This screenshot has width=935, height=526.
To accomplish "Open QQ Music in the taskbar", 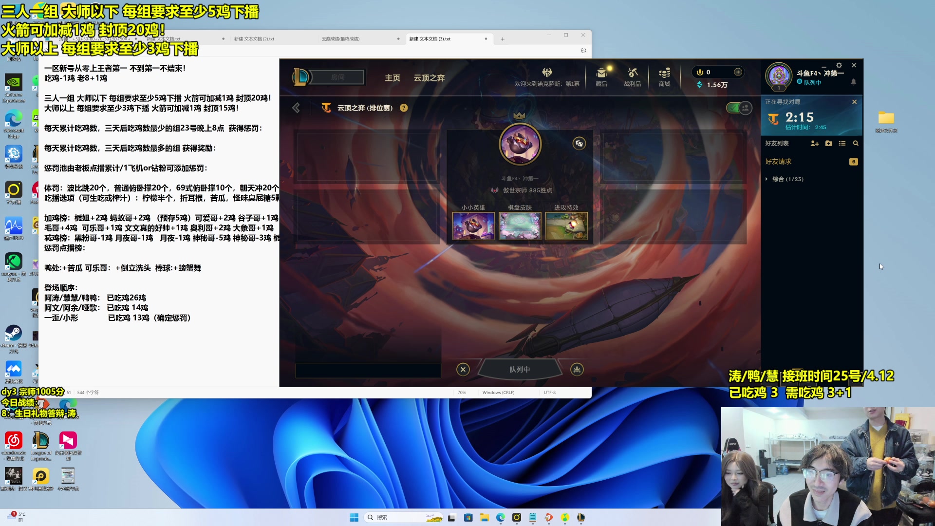I will 565,517.
